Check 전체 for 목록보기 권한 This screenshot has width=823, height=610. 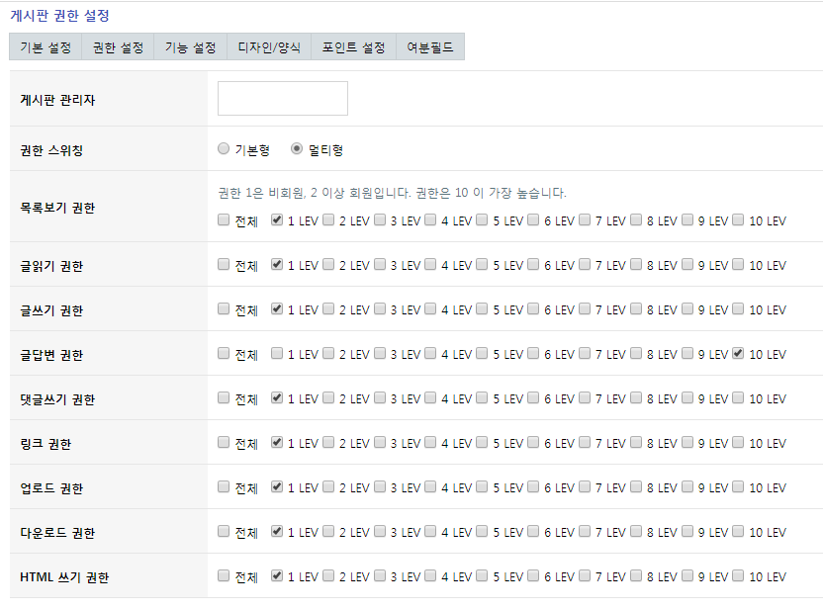coord(224,220)
